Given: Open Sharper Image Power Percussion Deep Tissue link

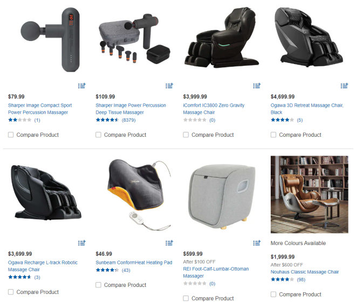Looking at the screenshot, I should pyautogui.click(x=131, y=109).
